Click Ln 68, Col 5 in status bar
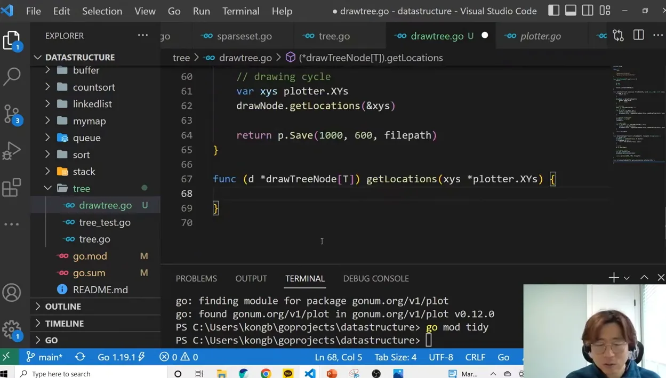 [339, 357]
